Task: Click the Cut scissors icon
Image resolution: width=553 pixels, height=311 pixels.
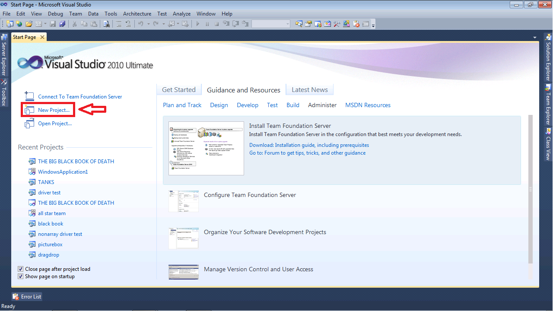Action: (x=74, y=24)
